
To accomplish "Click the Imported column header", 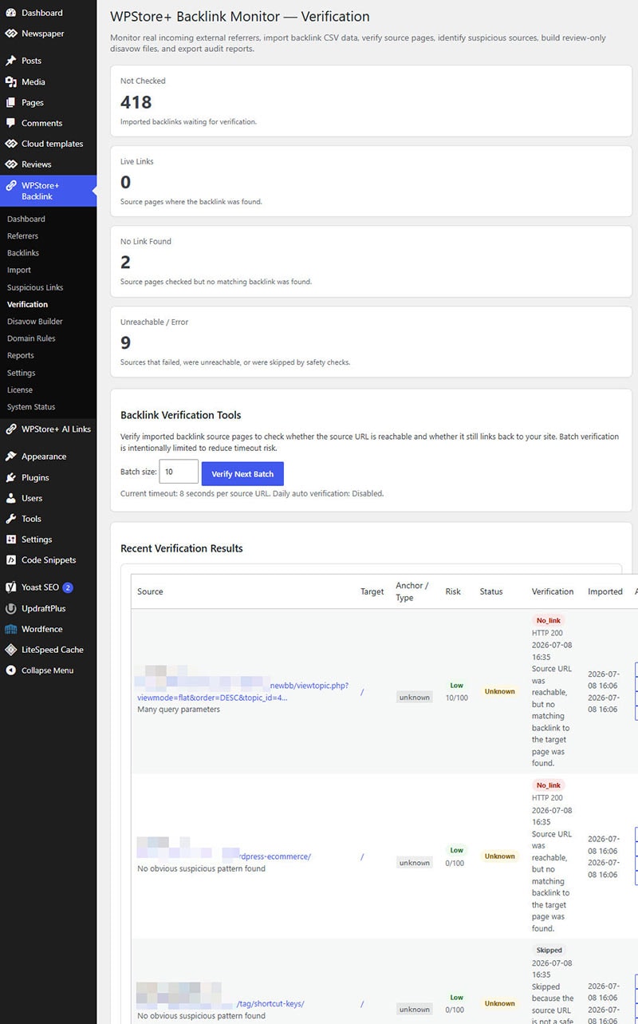I will click(605, 591).
